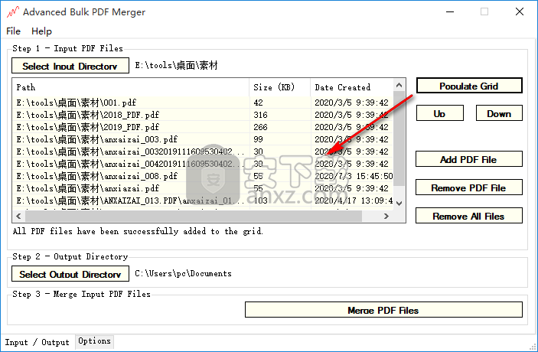Minimize the Advanced Bulk PDF Merger window
This screenshot has height=352, width=538.
(x=450, y=12)
